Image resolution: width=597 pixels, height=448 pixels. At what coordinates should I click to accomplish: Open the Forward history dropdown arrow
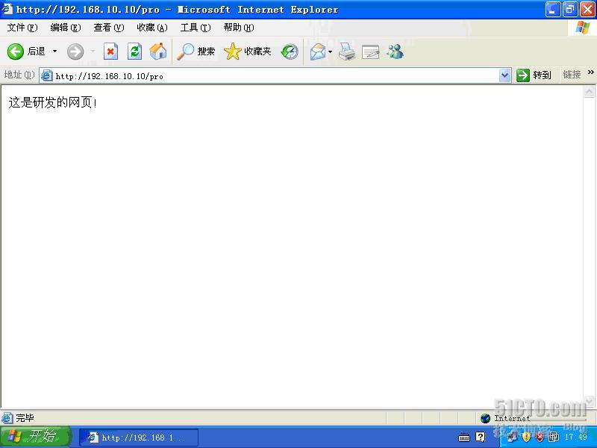(x=93, y=51)
